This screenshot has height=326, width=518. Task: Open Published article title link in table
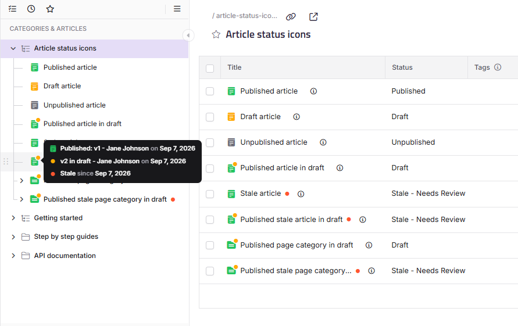point(269,91)
